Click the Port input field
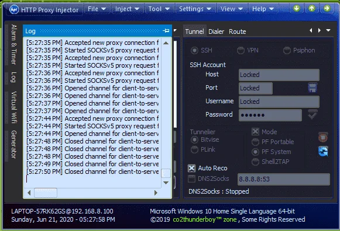This screenshot has height=231, width=340. point(256,88)
